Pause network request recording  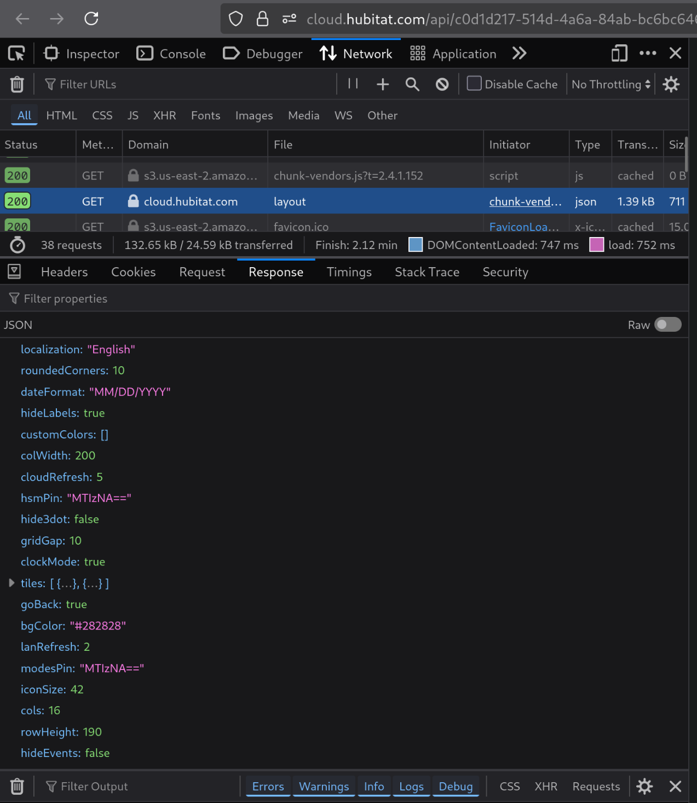[353, 84]
